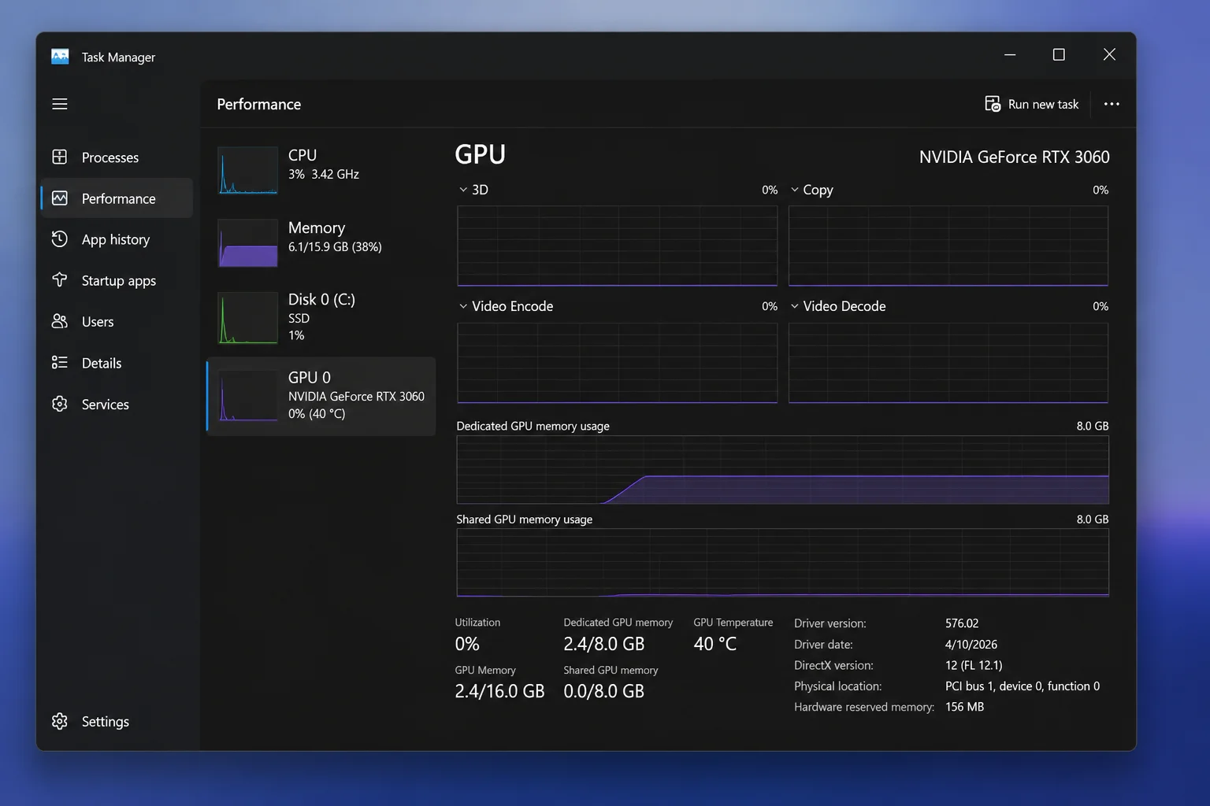The image size is (1210, 806).
Task: Click the 156 MB hardware reserved value
Action: tap(964, 707)
